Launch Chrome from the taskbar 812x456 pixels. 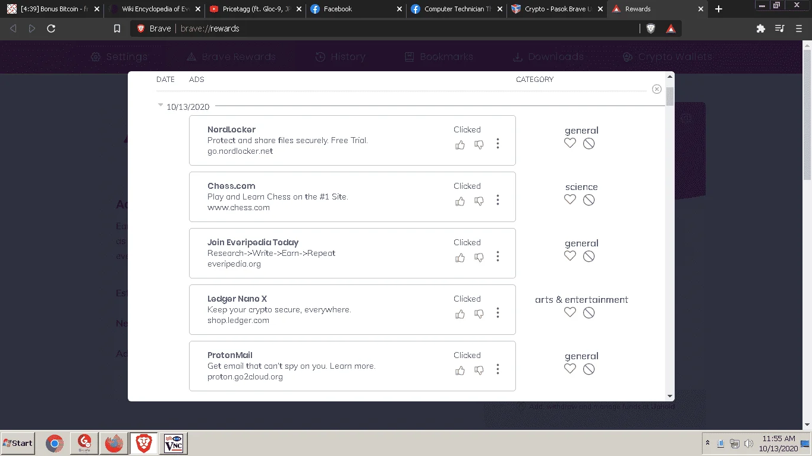tap(55, 443)
